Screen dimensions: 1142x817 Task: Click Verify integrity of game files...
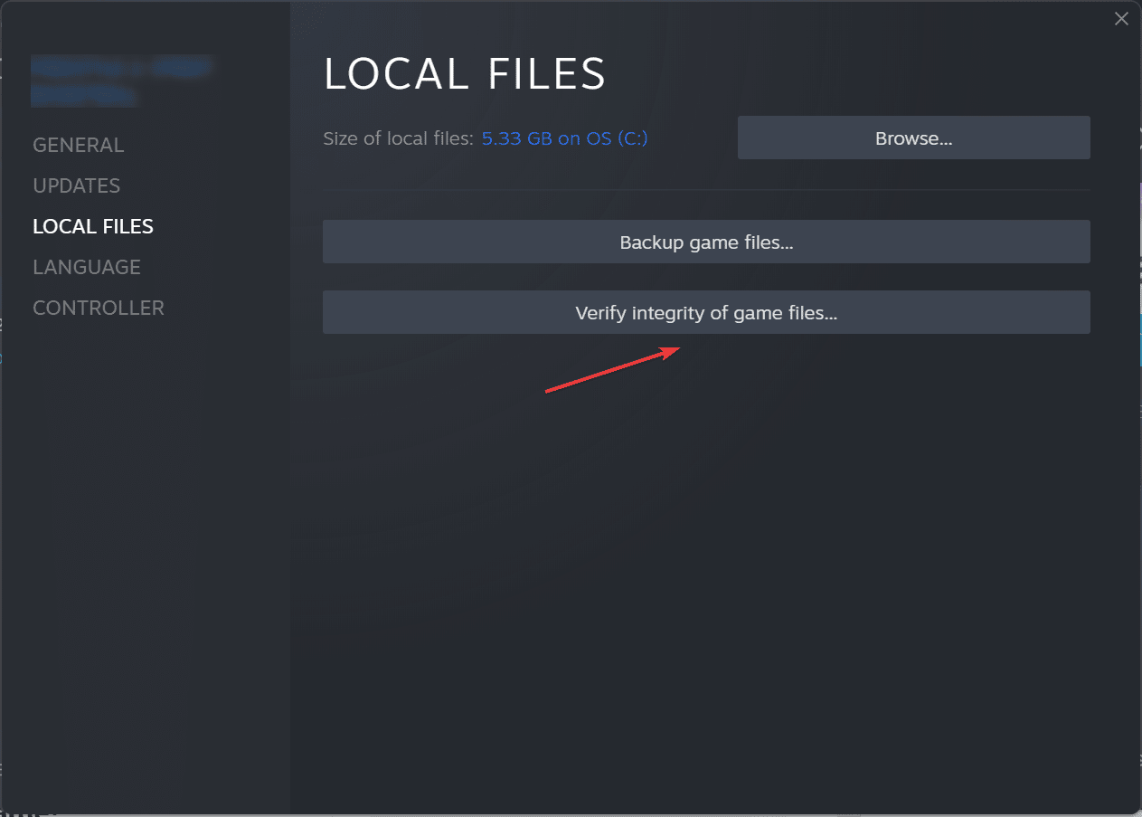706,312
